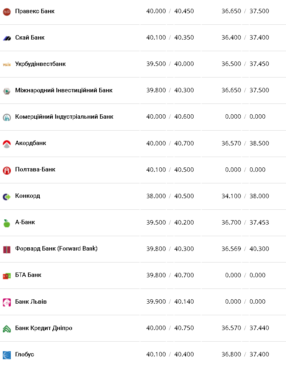The width and height of the screenshot is (286, 366).
Task: Click the Глобус rate 40.100 / 40.400
Action: (170, 354)
